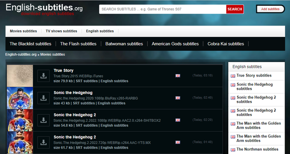The height and width of the screenshot is (154, 290).
Task: Go to The Blacklist subtitles
Action: click(x=30, y=44)
